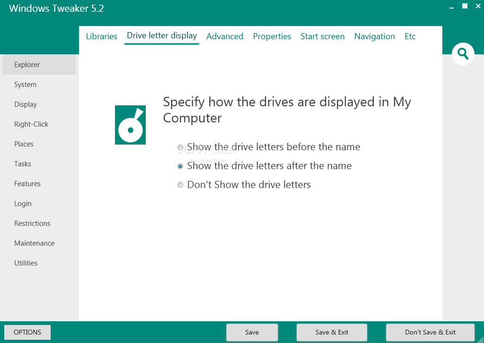Click the Windows Tweaker 5.2 title
The height and width of the screenshot is (343, 484).
click(x=56, y=9)
